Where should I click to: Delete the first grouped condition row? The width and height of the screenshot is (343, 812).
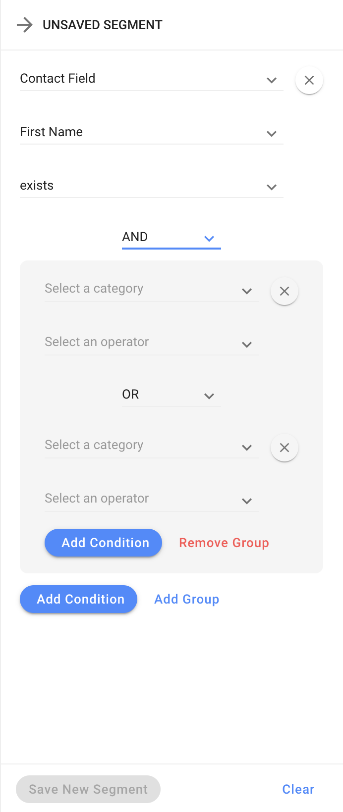pyautogui.click(x=284, y=291)
